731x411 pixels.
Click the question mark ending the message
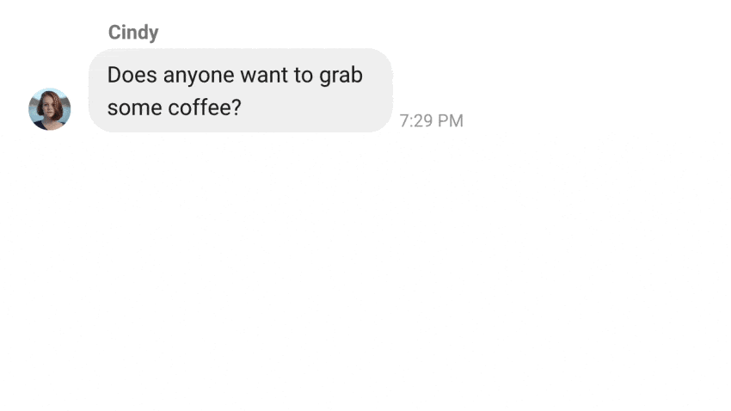tap(236, 107)
